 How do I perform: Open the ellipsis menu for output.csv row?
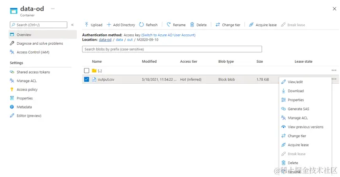[x=334, y=79]
